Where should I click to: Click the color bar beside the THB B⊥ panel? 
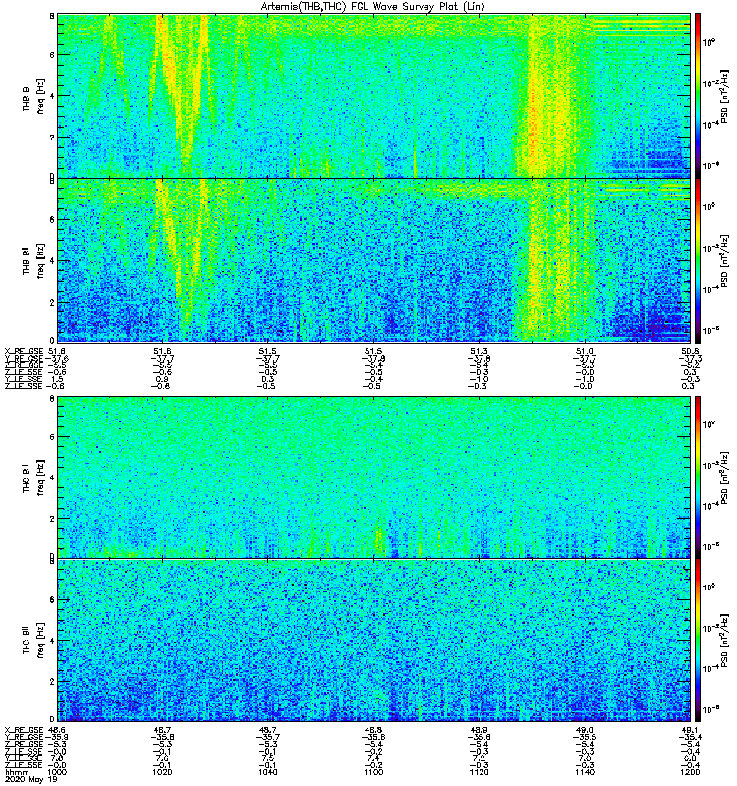pos(698,95)
